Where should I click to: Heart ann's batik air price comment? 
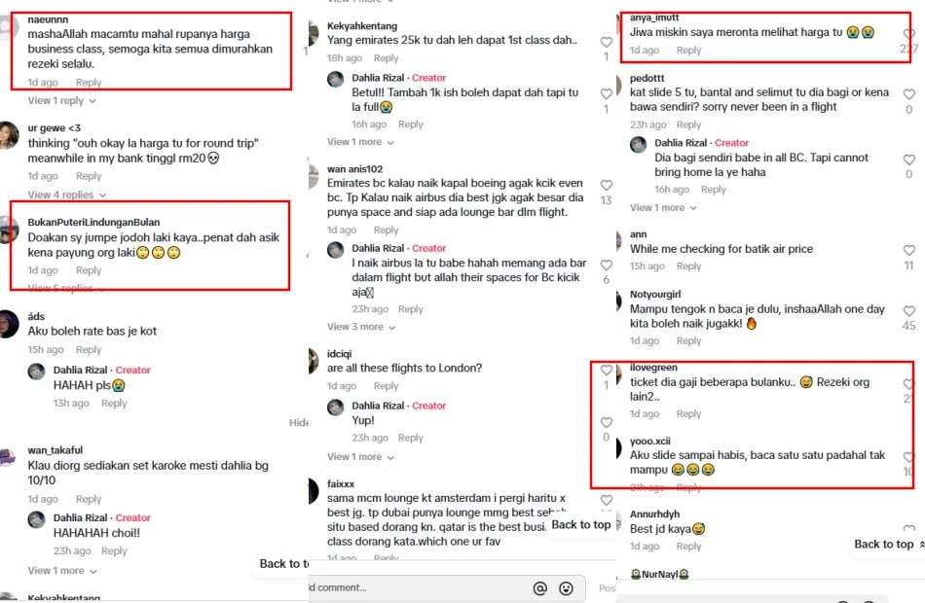pos(909,251)
